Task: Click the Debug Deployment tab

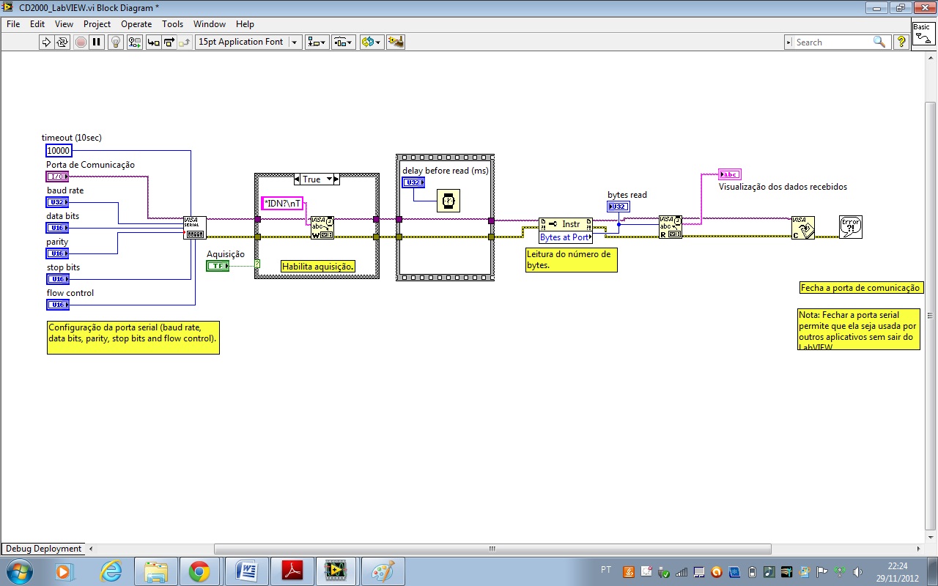Action: (x=43, y=549)
